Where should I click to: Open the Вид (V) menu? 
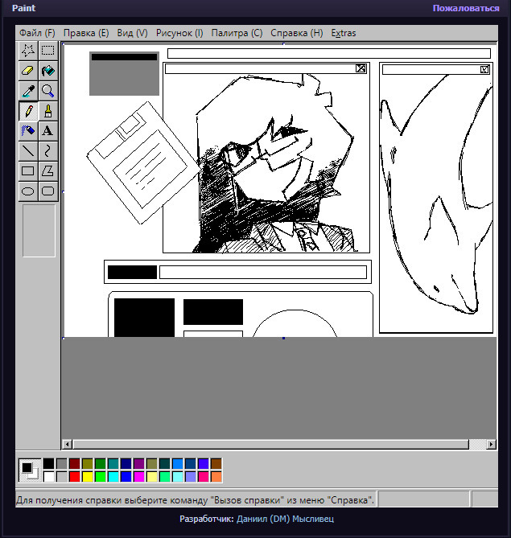point(132,33)
